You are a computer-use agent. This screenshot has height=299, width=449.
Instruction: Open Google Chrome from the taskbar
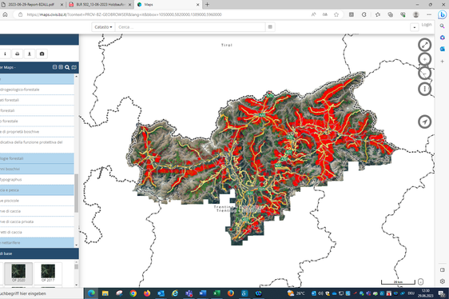(x=133, y=293)
